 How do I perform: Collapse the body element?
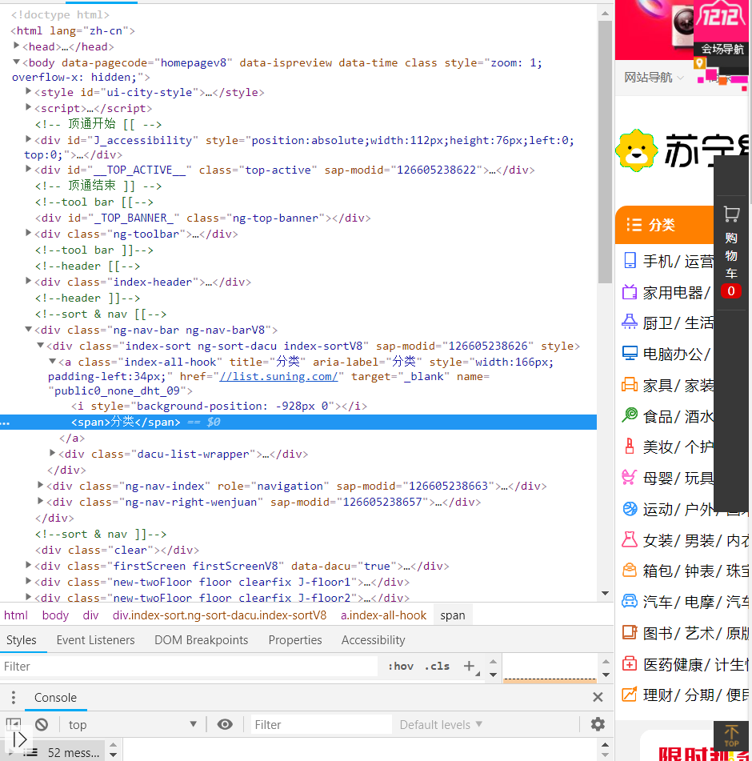pos(17,62)
